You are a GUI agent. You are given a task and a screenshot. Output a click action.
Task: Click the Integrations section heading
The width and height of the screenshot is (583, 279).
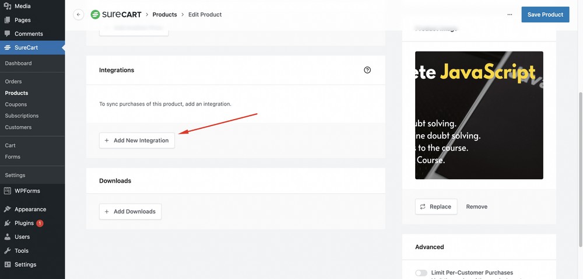coord(117,70)
